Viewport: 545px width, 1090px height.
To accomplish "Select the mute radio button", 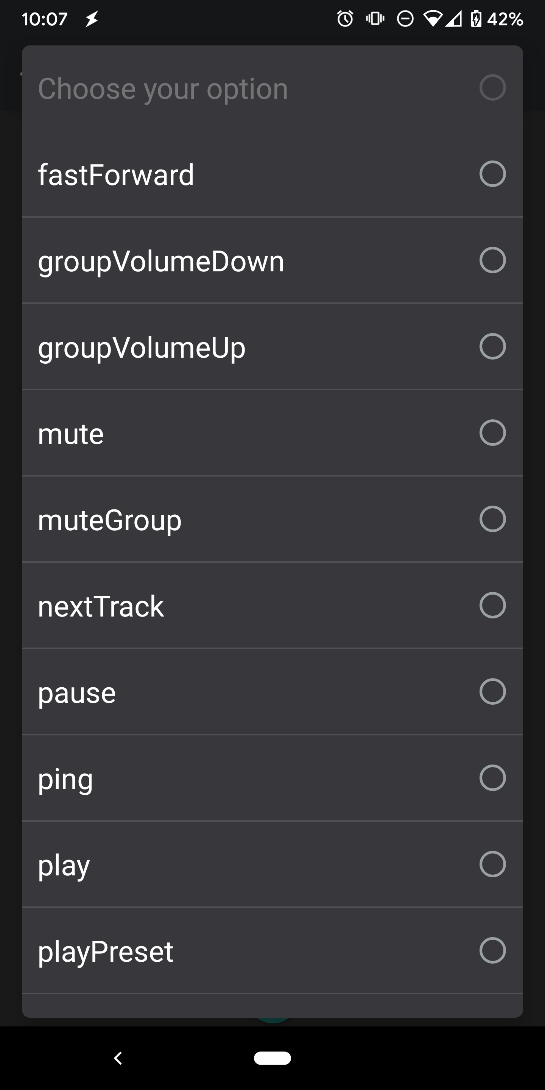I will click(492, 433).
